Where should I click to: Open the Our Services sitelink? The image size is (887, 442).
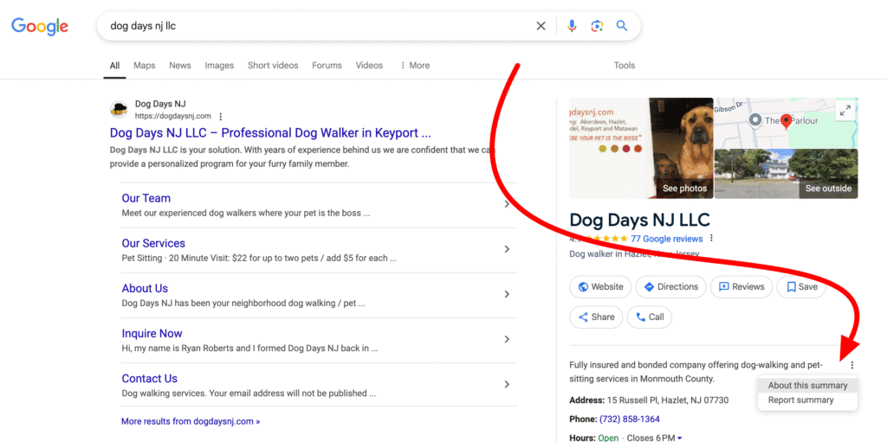click(153, 244)
